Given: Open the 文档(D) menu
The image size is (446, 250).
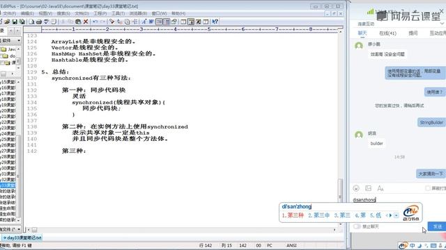Looking at the screenshot, I should pyautogui.click(x=82, y=13).
